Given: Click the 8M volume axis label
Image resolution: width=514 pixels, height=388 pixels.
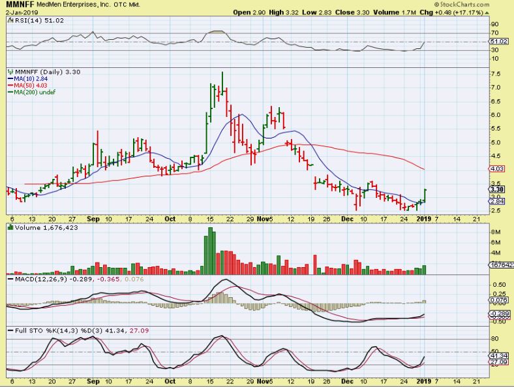Looking at the screenshot, I should tap(496, 232).
